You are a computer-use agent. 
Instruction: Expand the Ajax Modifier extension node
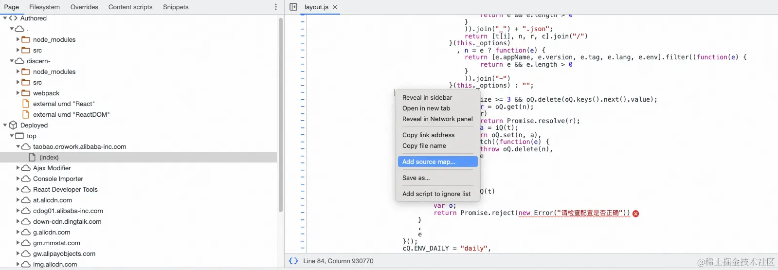click(x=18, y=168)
